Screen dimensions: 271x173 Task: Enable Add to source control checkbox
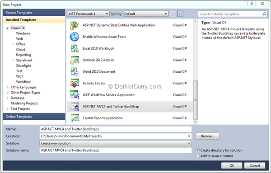(197, 156)
